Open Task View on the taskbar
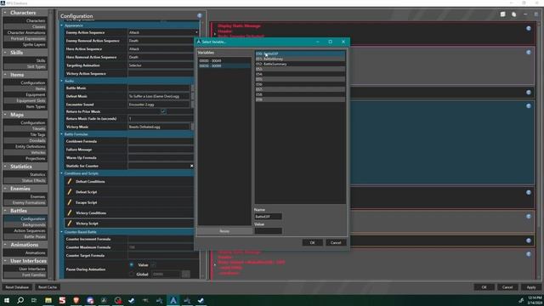 (x=34, y=300)
